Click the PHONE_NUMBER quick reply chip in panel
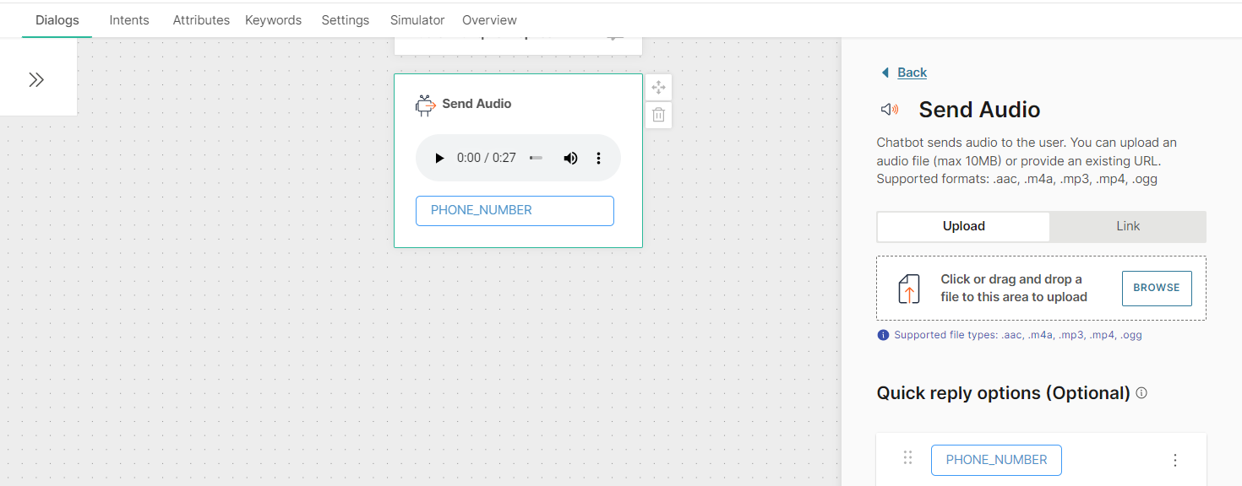The width and height of the screenshot is (1242, 486). (x=996, y=460)
